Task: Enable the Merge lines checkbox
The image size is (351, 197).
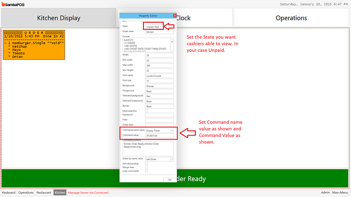Action: pyautogui.click(x=147, y=167)
